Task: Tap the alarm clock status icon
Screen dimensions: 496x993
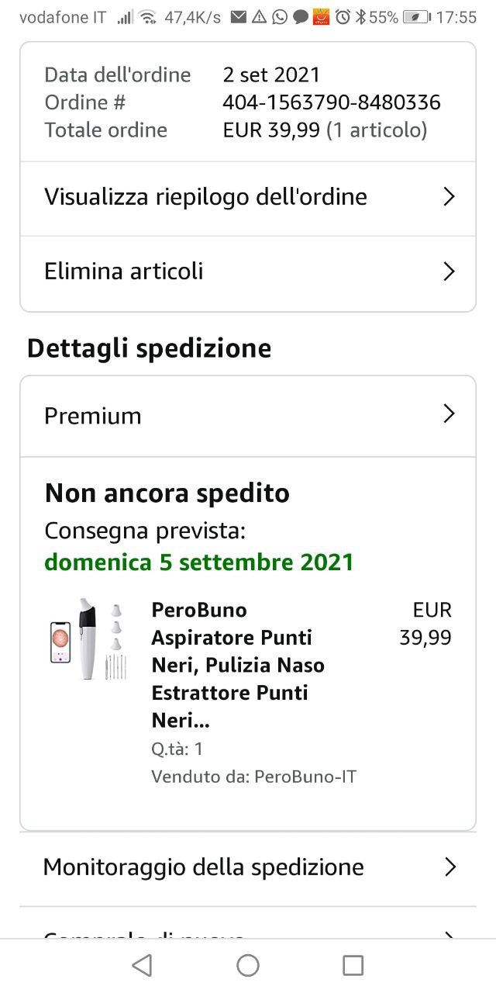Action: click(x=343, y=17)
